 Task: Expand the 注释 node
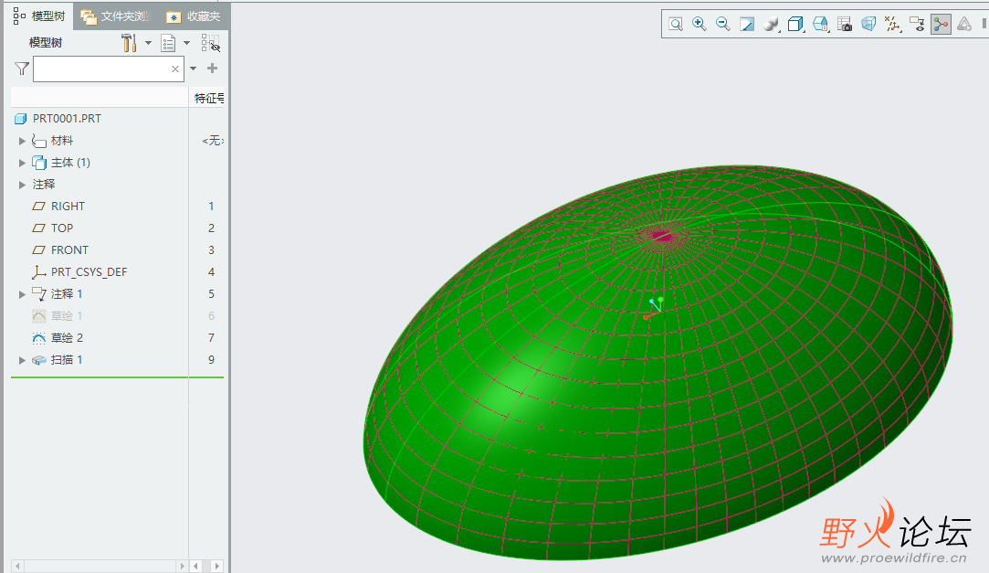[x=22, y=185]
